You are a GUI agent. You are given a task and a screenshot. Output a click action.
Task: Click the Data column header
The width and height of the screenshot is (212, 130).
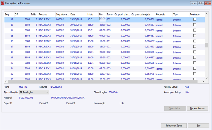pyautogui.click(x=78, y=15)
